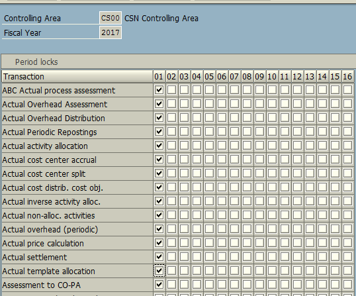Screen dimensions: 356x296
Task: Click the Actual activity allocation row label
Action: 45,146
